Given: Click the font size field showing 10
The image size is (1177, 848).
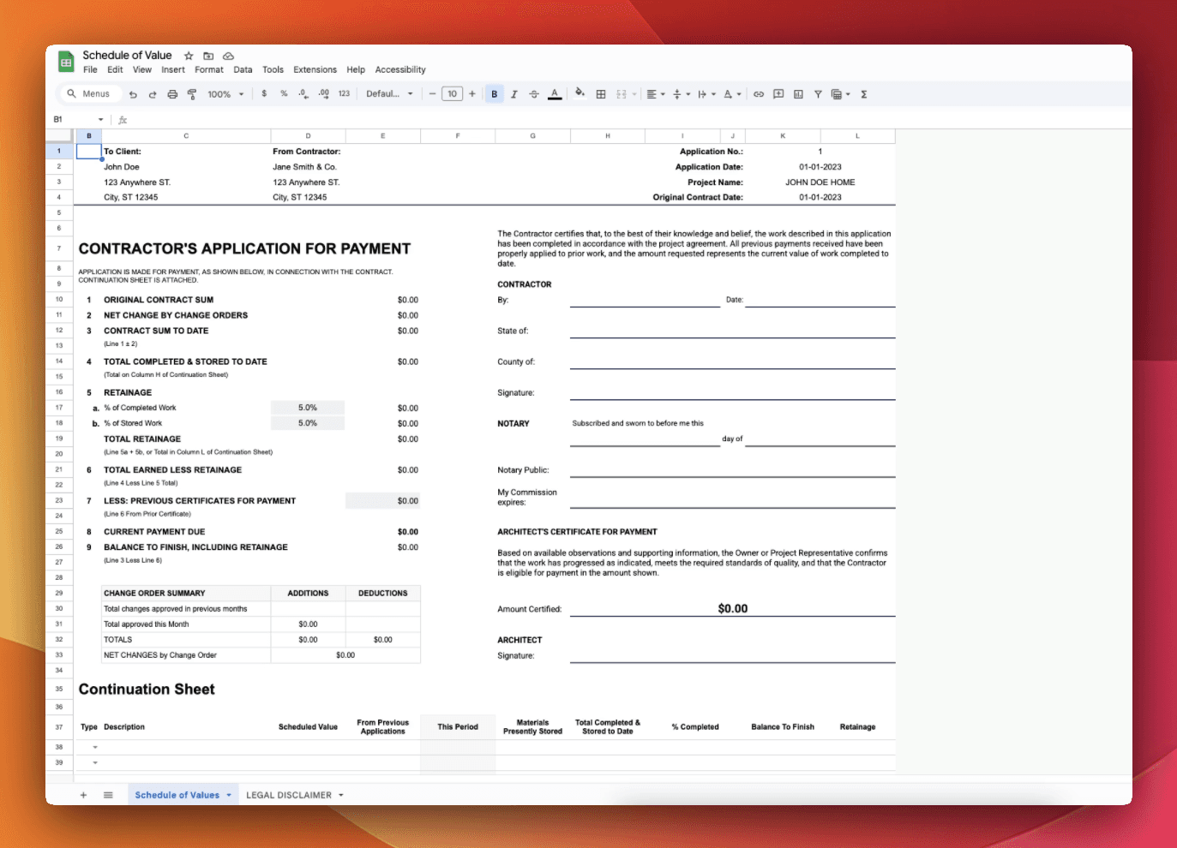Looking at the screenshot, I should (452, 94).
